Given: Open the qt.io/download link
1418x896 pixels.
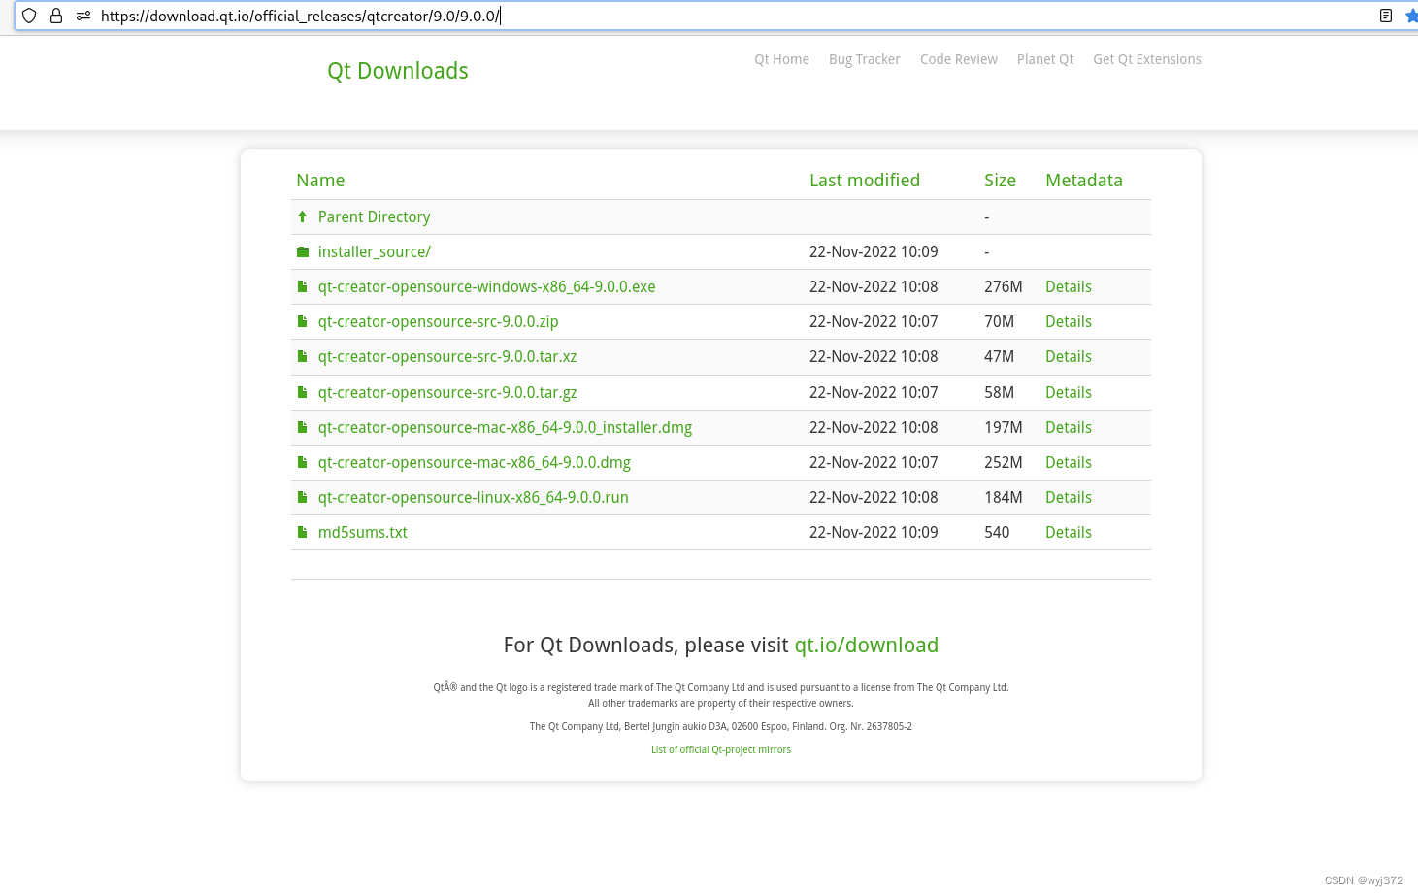Looking at the screenshot, I should [x=866, y=645].
